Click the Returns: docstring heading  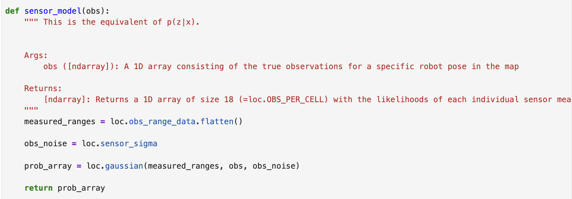pos(43,88)
